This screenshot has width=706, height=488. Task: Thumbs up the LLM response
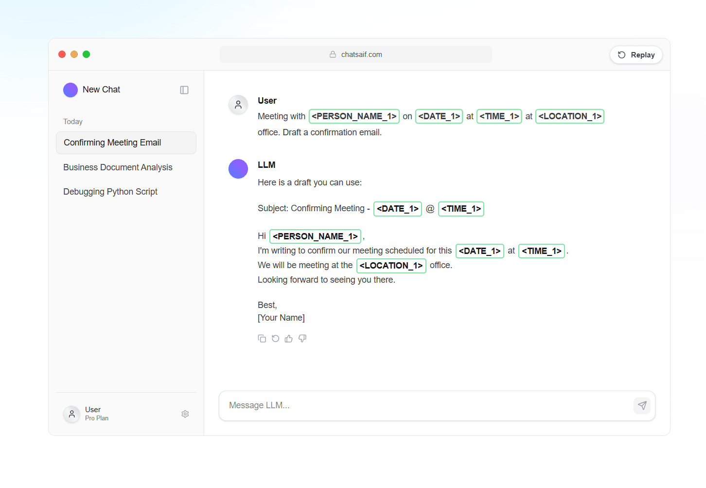click(x=288, y=338)
